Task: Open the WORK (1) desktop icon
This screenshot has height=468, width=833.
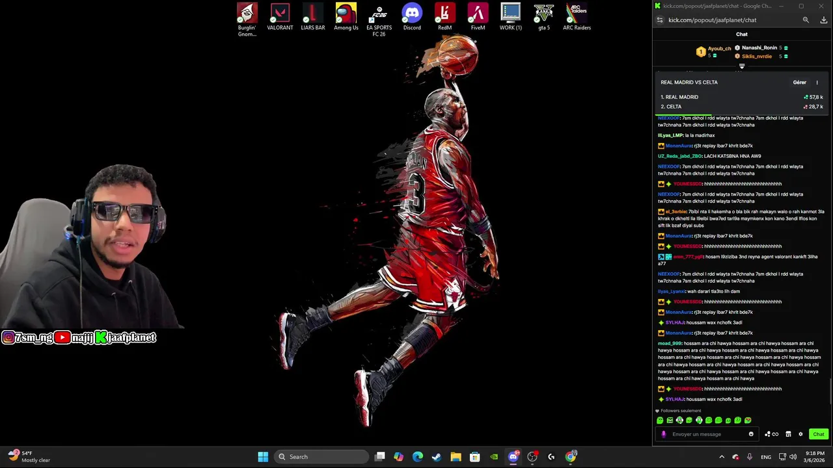Action: point(511,17)
